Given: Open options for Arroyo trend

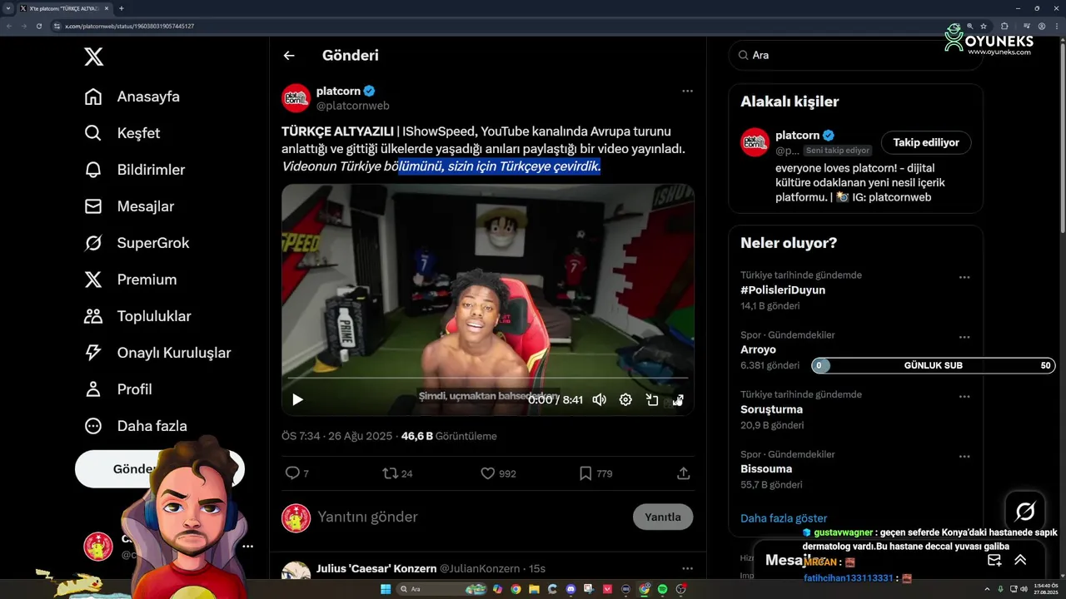Looking at the screenshot, I should 964,337.
